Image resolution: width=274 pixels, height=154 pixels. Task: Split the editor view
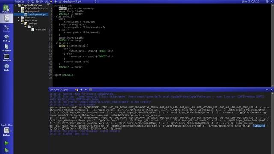[x=267, y=1]
